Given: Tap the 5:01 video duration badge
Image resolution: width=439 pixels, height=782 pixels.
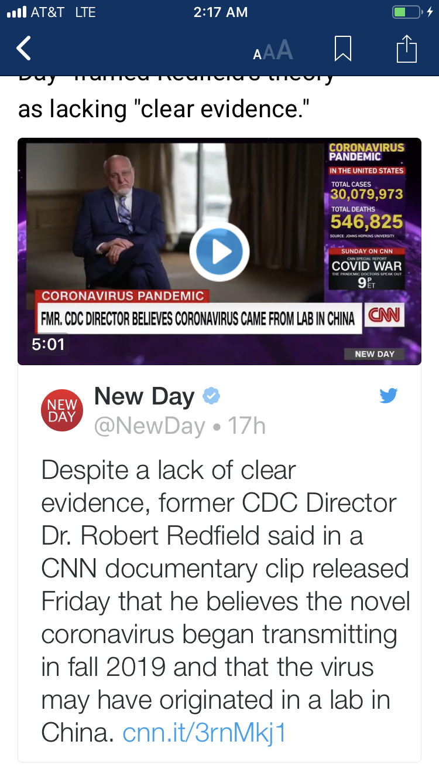Looking at the screenshot, I should pos(48,344).
